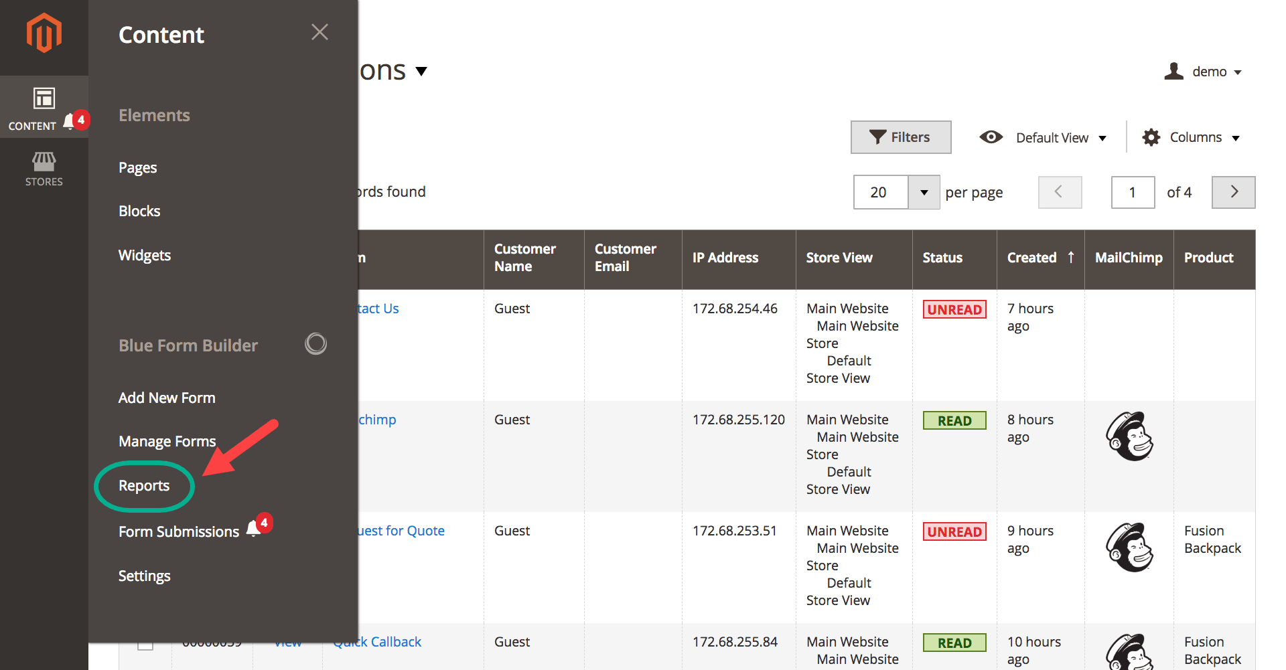The image size is (1286, 670).
Task: Click UNREAD status in 9 hours ago row
Action: point(954,531)
